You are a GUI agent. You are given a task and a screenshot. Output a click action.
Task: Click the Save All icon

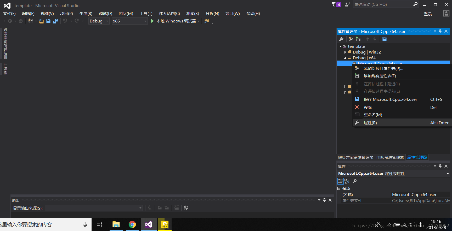55,21
